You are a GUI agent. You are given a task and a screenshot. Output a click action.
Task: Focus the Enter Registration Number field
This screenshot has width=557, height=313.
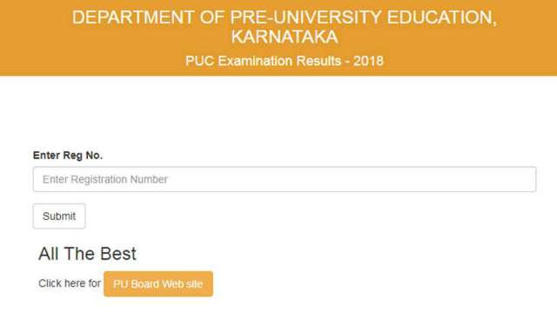click(x=285, y=179)
